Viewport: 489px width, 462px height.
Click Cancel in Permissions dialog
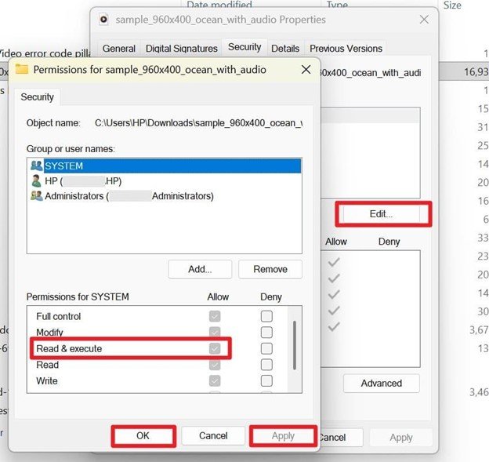click(x=213, y=436)
